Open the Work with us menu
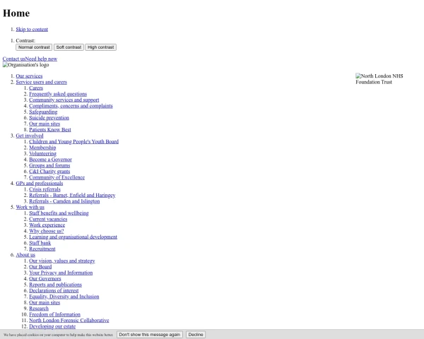This screenshot has width=424, height=339. [30, 207]
